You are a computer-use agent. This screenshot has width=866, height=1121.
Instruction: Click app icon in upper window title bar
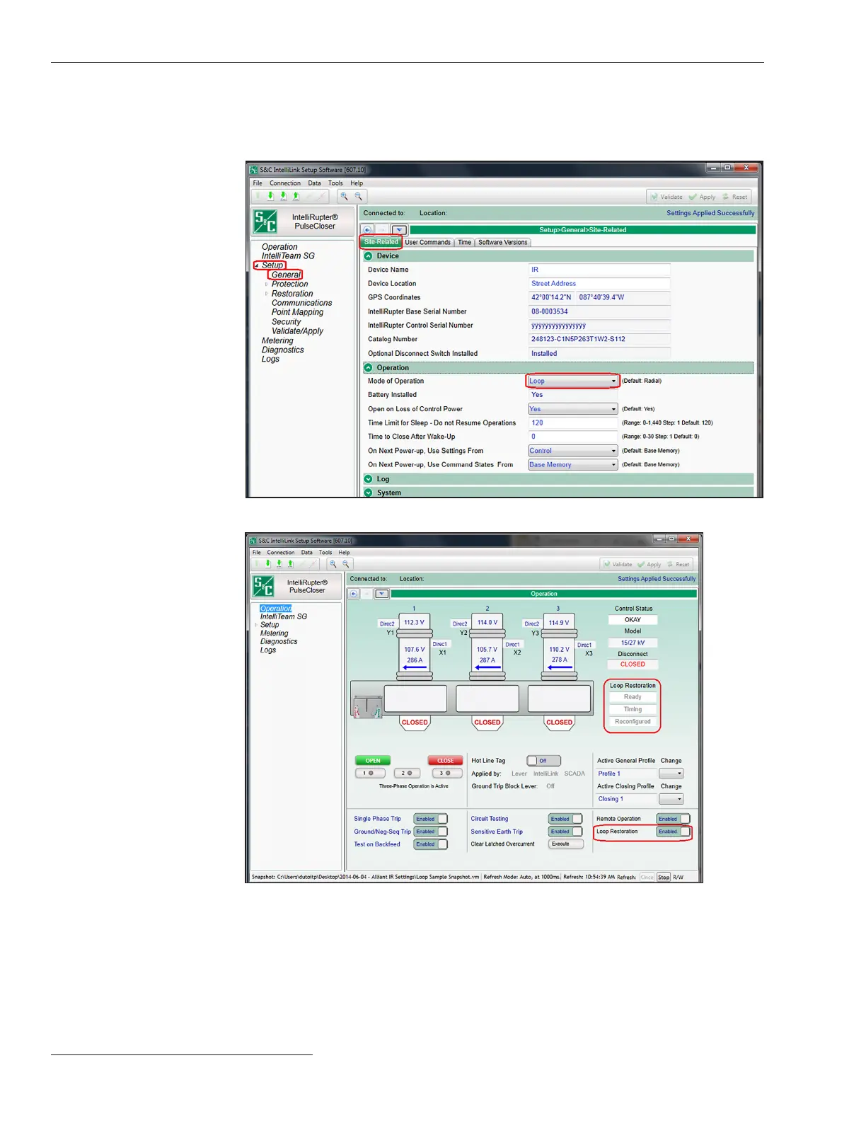click(253, 170)
